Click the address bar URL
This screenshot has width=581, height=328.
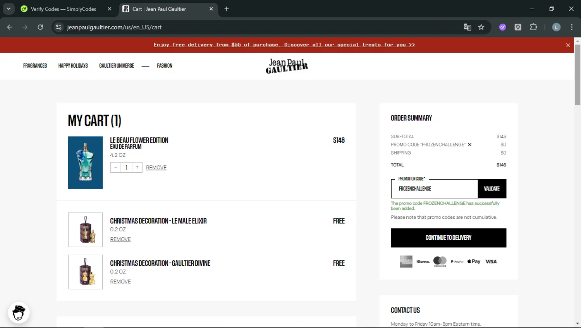point(114,27)
